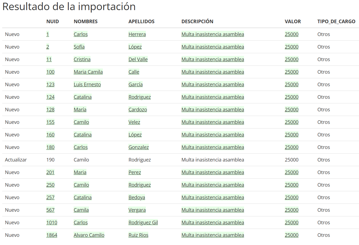
Task: Select the Maria Camila name link
Action: point(88,72)
